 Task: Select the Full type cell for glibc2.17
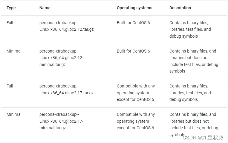pos(10,86)
